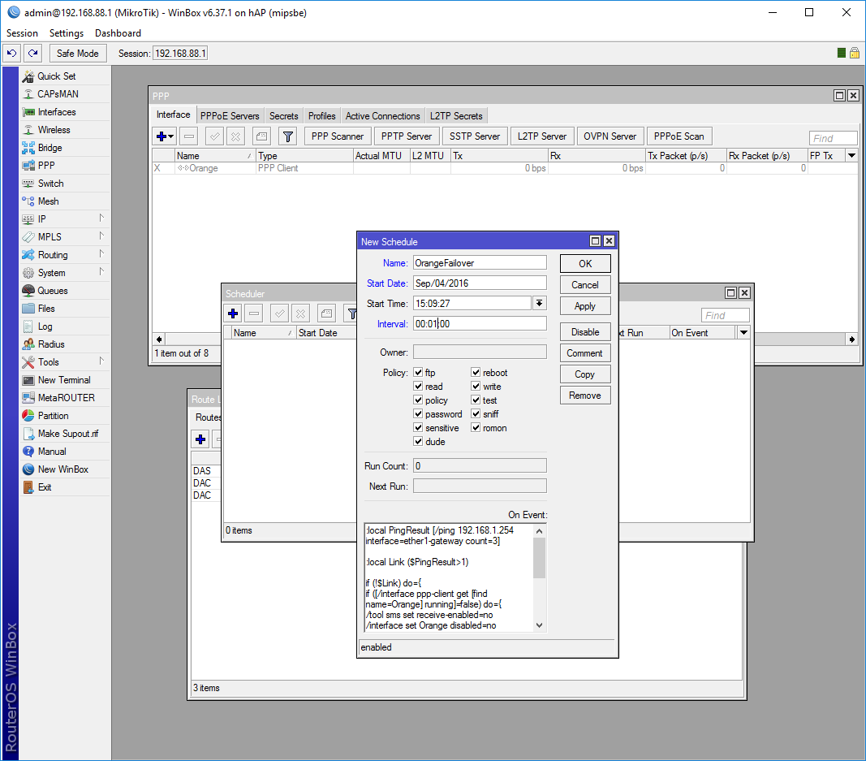The width and height of the screenshot is (866, 761).
Task: Toggle the dude policy checkbox
Action: click(x=418, y=442)
